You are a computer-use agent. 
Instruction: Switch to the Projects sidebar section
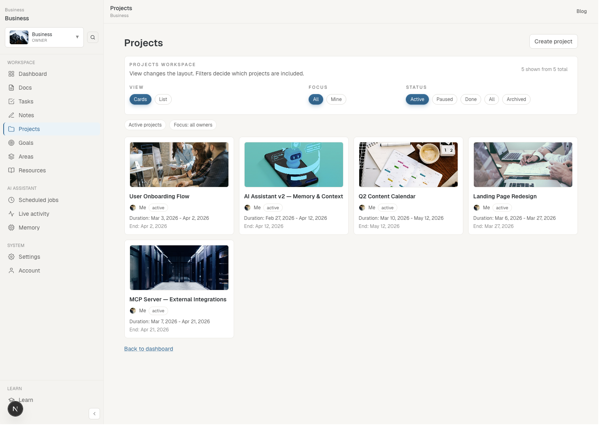click(12, 129)
